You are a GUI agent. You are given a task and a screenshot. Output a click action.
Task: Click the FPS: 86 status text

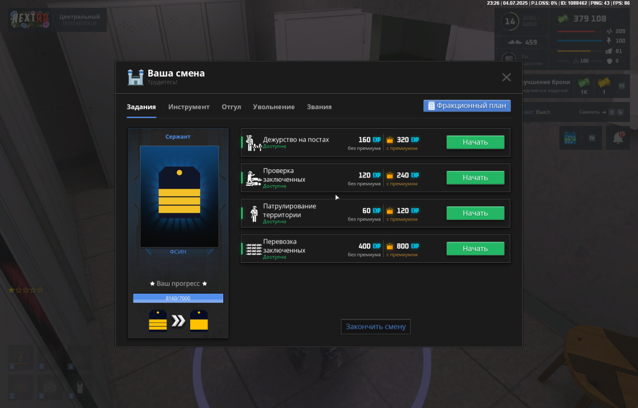coord(621,4)
